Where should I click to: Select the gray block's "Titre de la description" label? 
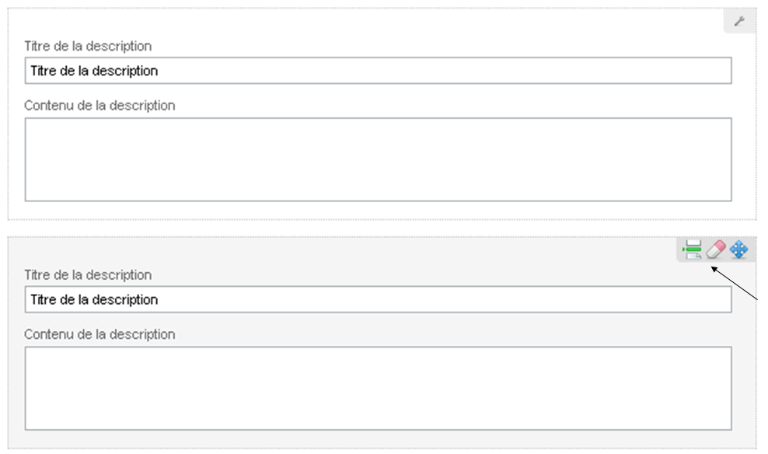point(88,275)
